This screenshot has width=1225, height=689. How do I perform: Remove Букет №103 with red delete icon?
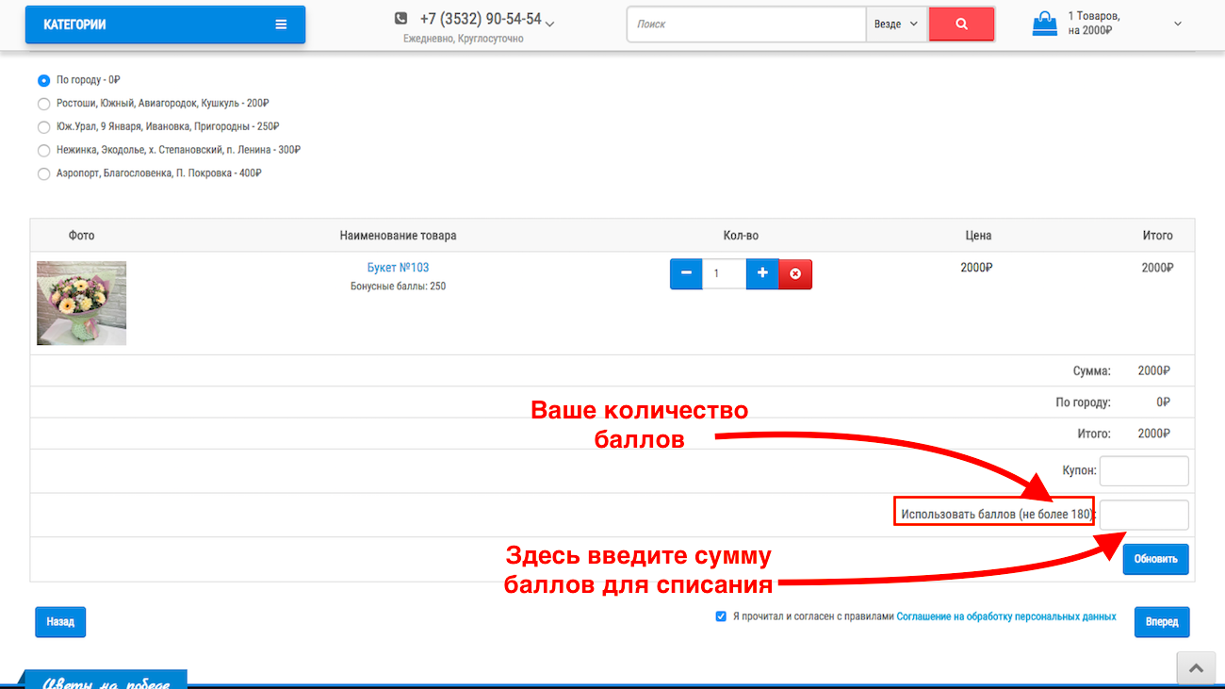795,274
